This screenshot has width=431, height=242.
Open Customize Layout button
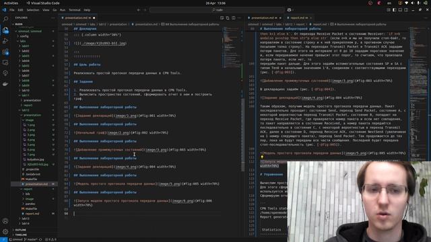pos(389,10)
